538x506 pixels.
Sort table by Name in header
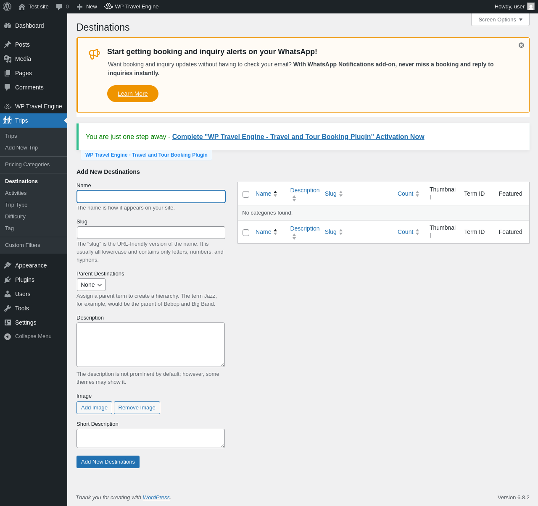[266, 194]
